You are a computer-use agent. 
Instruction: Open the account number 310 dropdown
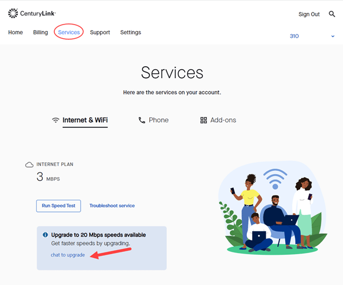(x=295, y=36)
